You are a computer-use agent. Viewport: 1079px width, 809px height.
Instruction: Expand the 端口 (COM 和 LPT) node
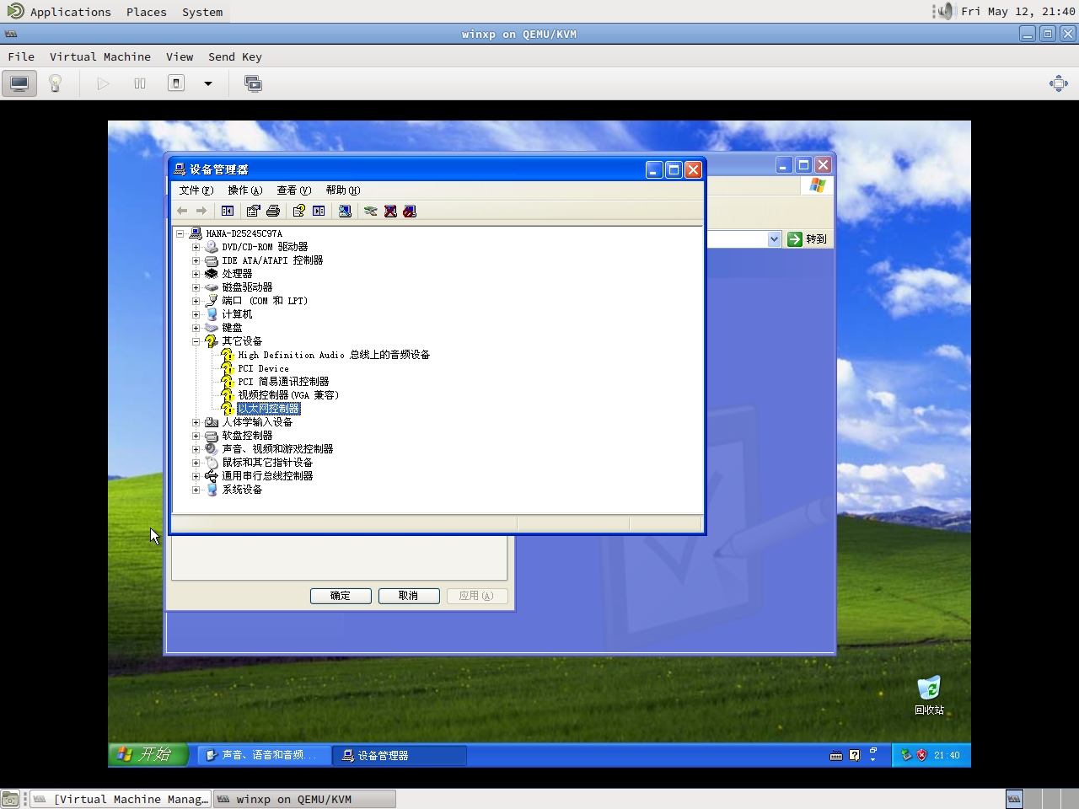point(196,301)
